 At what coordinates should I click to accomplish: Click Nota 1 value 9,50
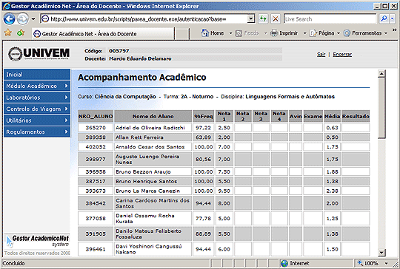pyautogui.click(x=224, y=191)
